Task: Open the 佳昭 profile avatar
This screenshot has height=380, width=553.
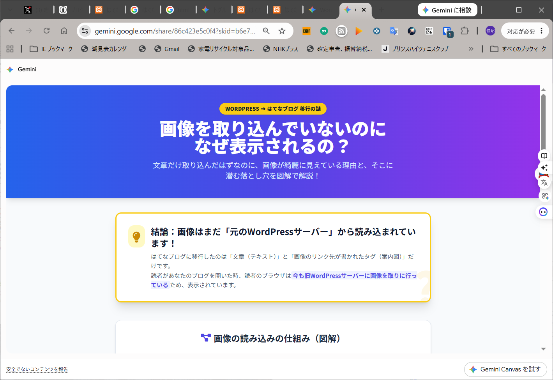Action: click(x=490, y=31)
